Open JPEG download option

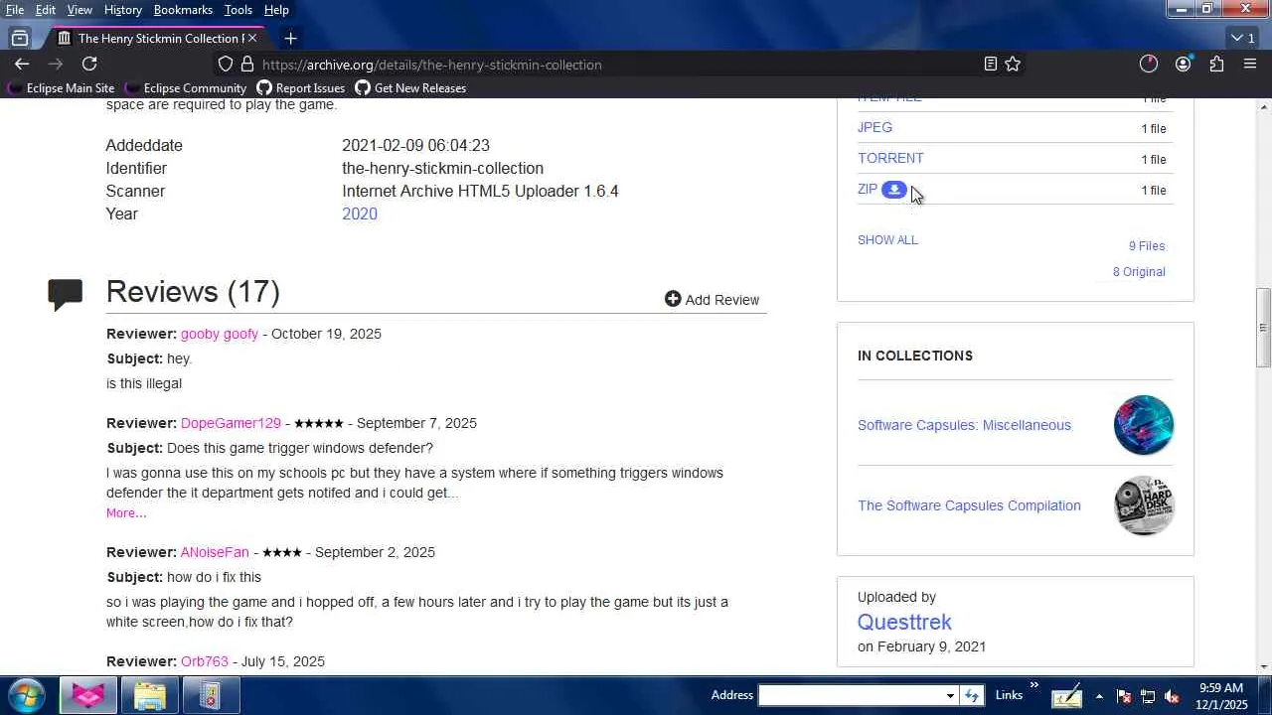tap(874, 127)
